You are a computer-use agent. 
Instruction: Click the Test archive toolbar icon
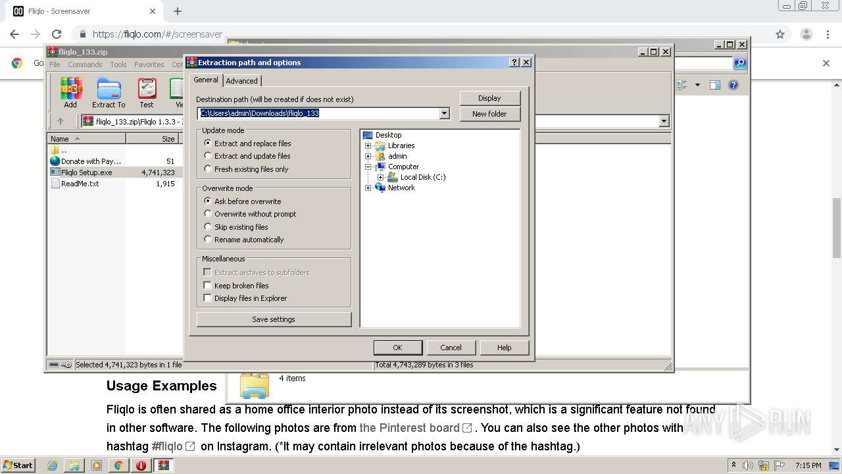147,93
